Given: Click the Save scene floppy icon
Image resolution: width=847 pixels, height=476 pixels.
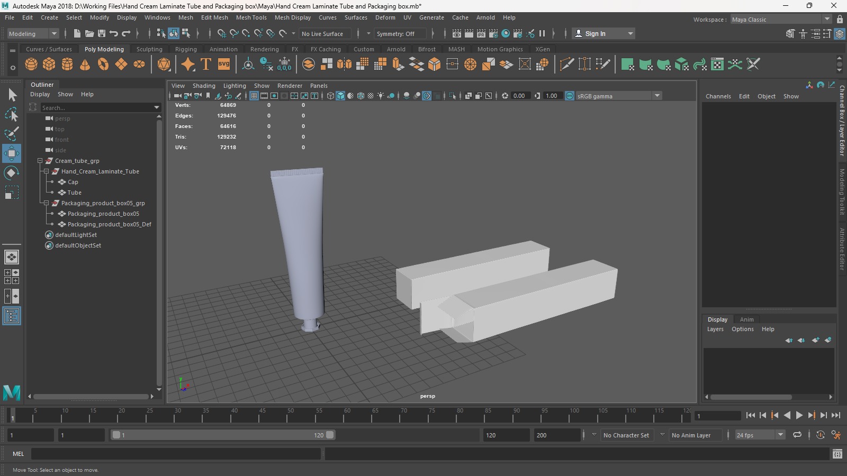Looking at the screenshot, I should [102, 33].
